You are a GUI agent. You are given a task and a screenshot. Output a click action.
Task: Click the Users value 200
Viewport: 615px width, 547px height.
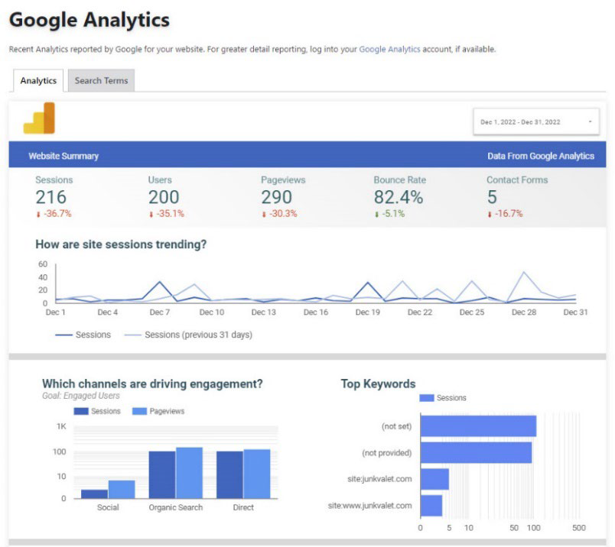click(x=164, y=197)
